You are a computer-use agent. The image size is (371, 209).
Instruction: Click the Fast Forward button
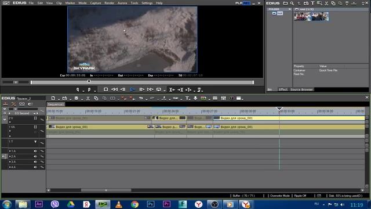pos(150,89)
